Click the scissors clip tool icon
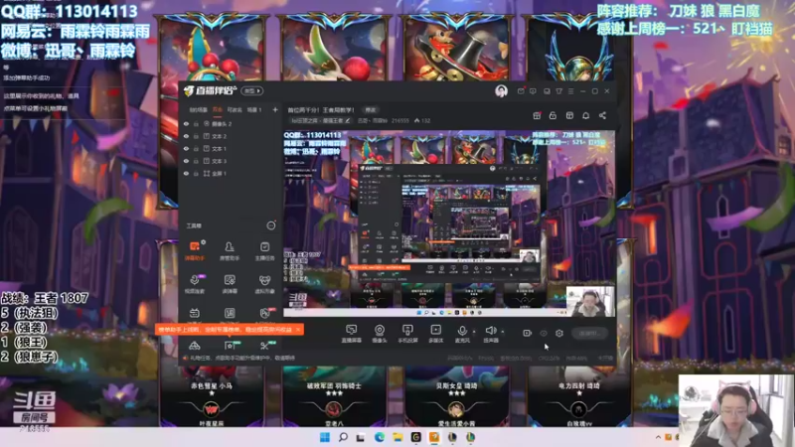Image resolution: width=795 pixels, height=447 pixels. coord(264,346)
